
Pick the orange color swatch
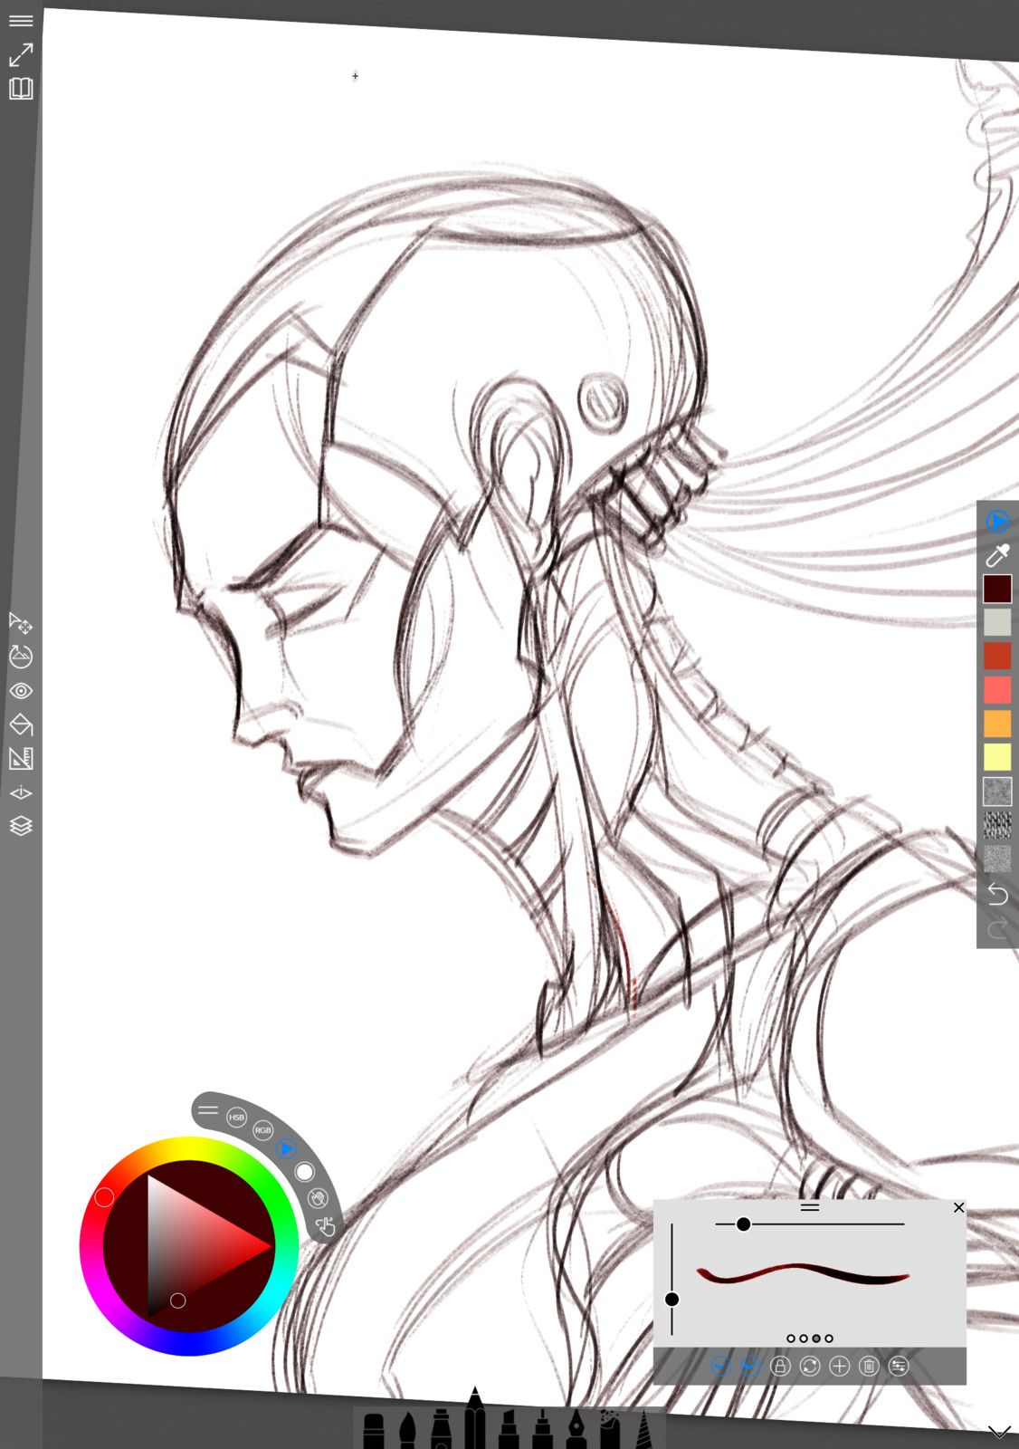point(997,724)
